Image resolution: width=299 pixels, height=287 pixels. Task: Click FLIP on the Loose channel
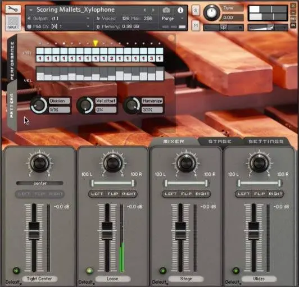pyautogui.click(x=113, y=194)
